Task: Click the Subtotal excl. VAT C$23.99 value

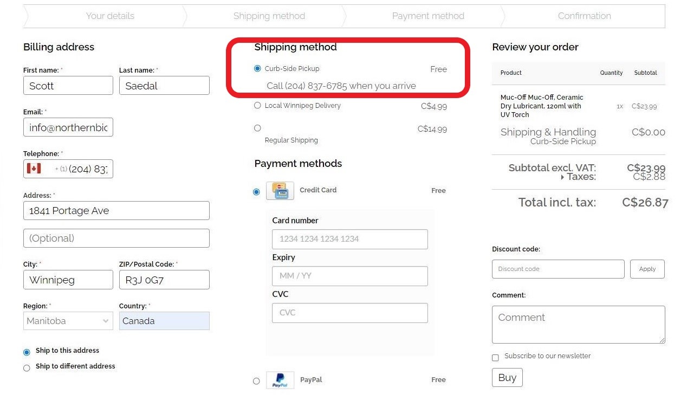Action: coord(646,167)
